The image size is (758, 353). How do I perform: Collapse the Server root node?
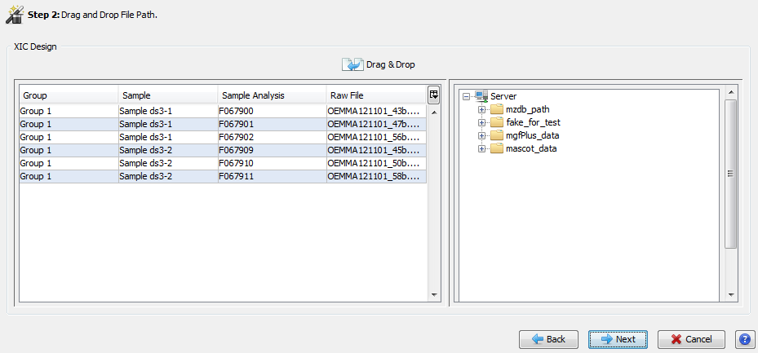467,96
